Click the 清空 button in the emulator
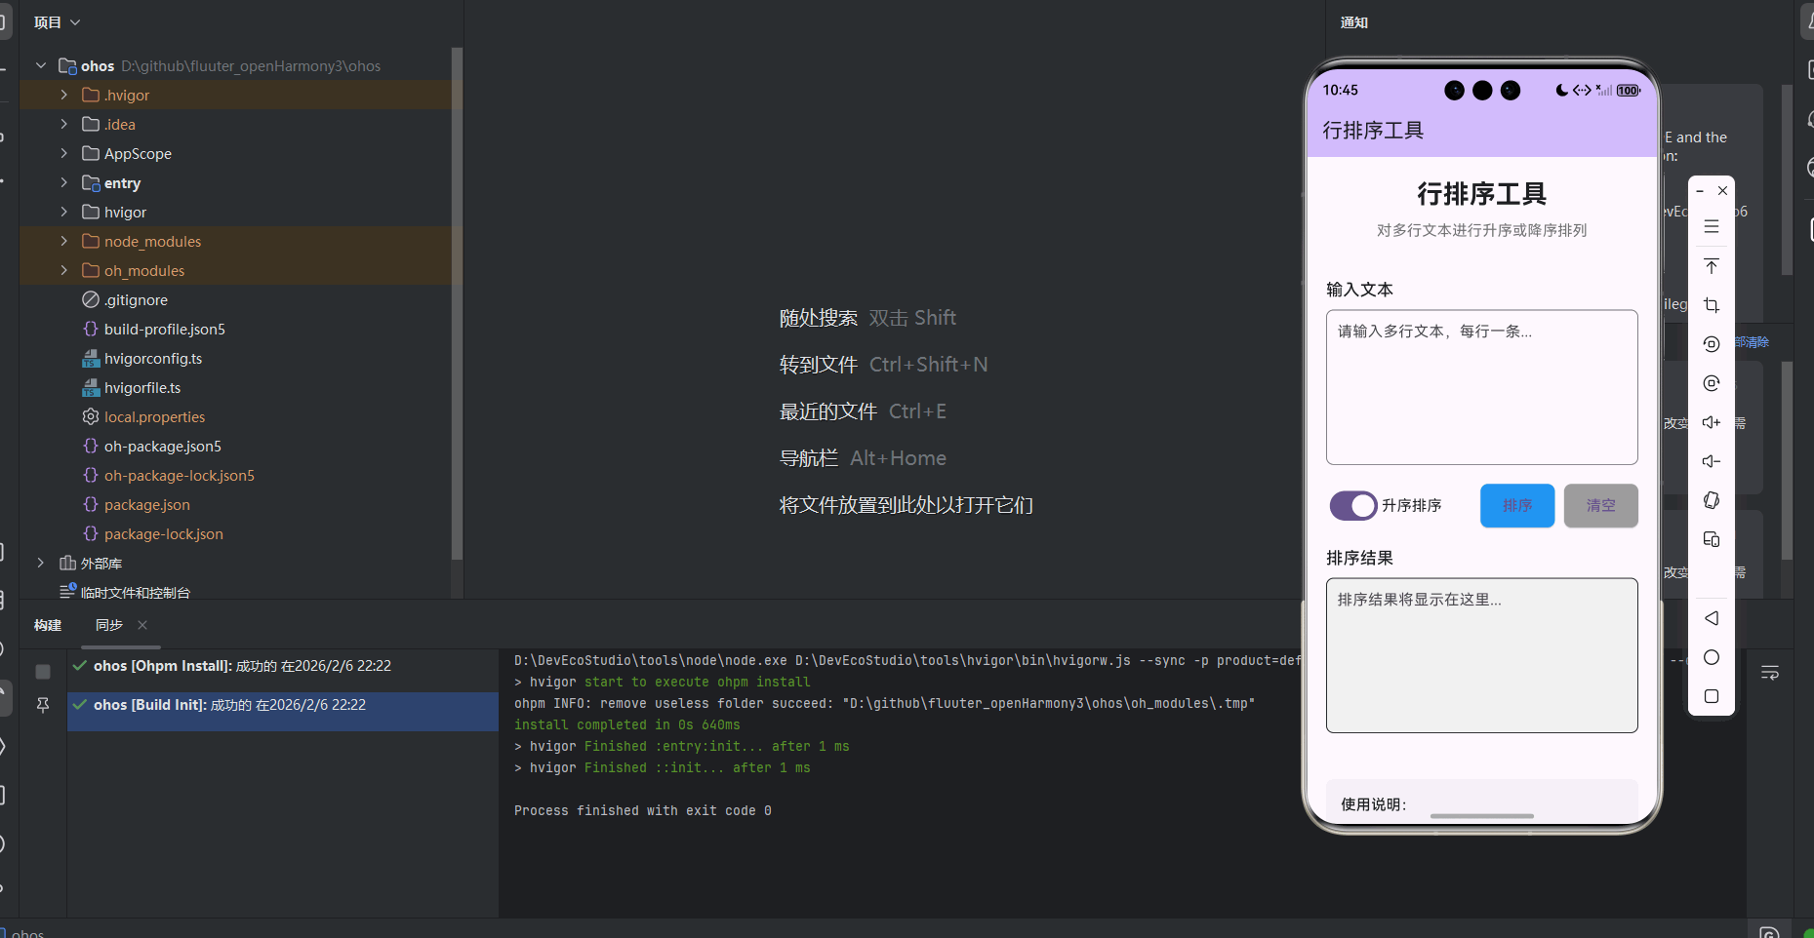Image resolution: width=1814 pixels, height=938 pixels. [x=1601, y=506]
